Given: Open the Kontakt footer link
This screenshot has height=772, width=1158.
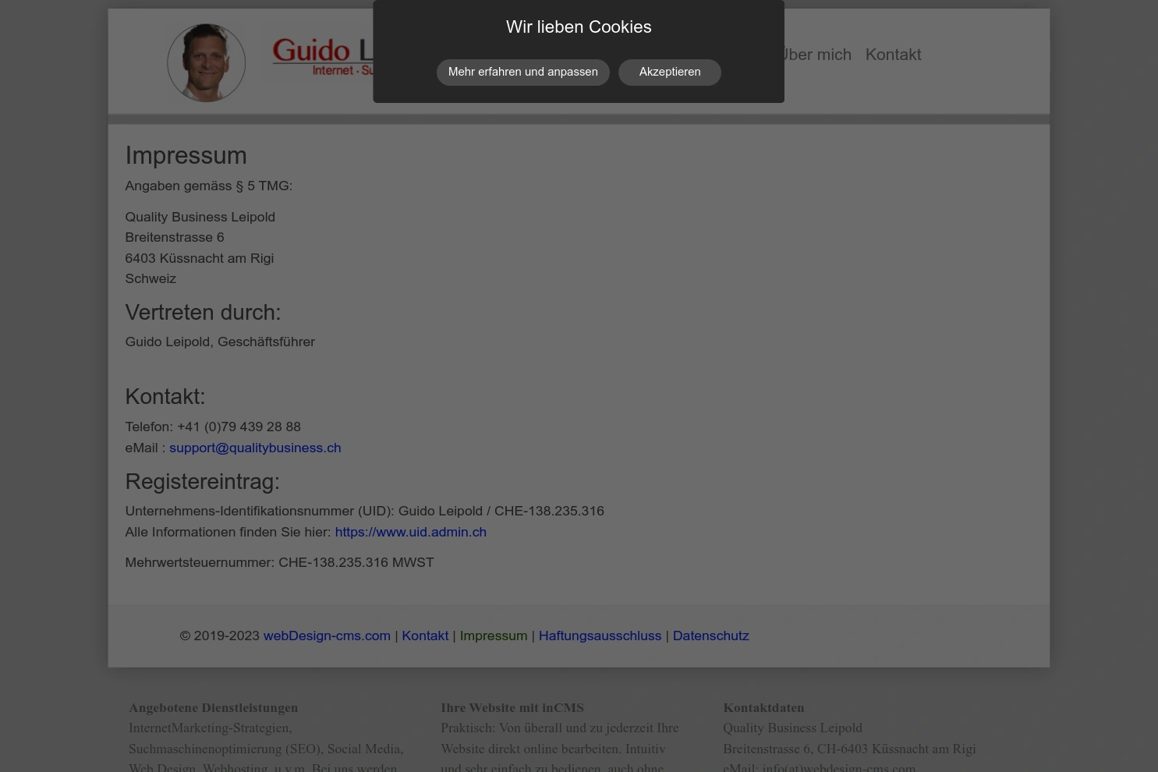Looking at the screenshot, I should click(x=425, y=636).
